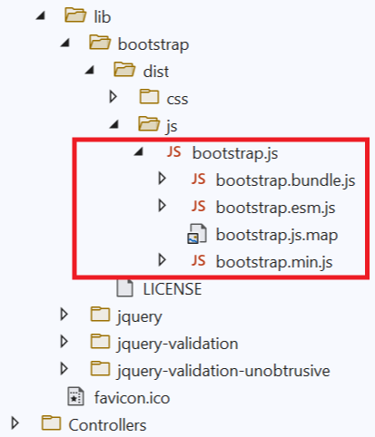Click the bootstrap folder icon
Screen dimensions: 375x437
[x=100, y=43]
